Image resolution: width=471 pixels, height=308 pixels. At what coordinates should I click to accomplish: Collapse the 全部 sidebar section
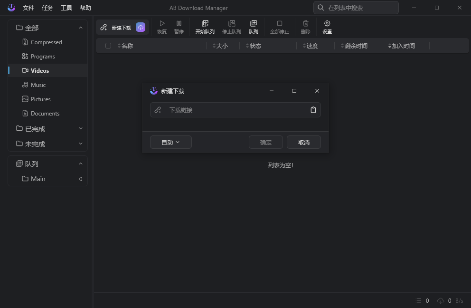(81, 28)
